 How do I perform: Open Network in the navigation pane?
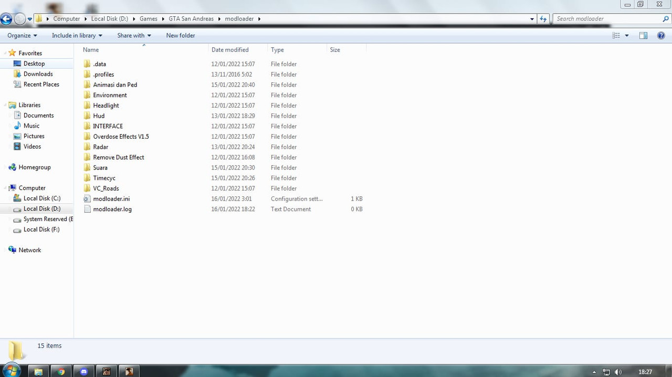[x=29, y=250]
